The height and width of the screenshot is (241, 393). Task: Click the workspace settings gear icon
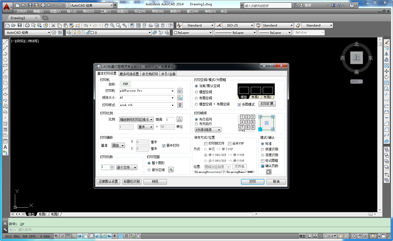54,33
